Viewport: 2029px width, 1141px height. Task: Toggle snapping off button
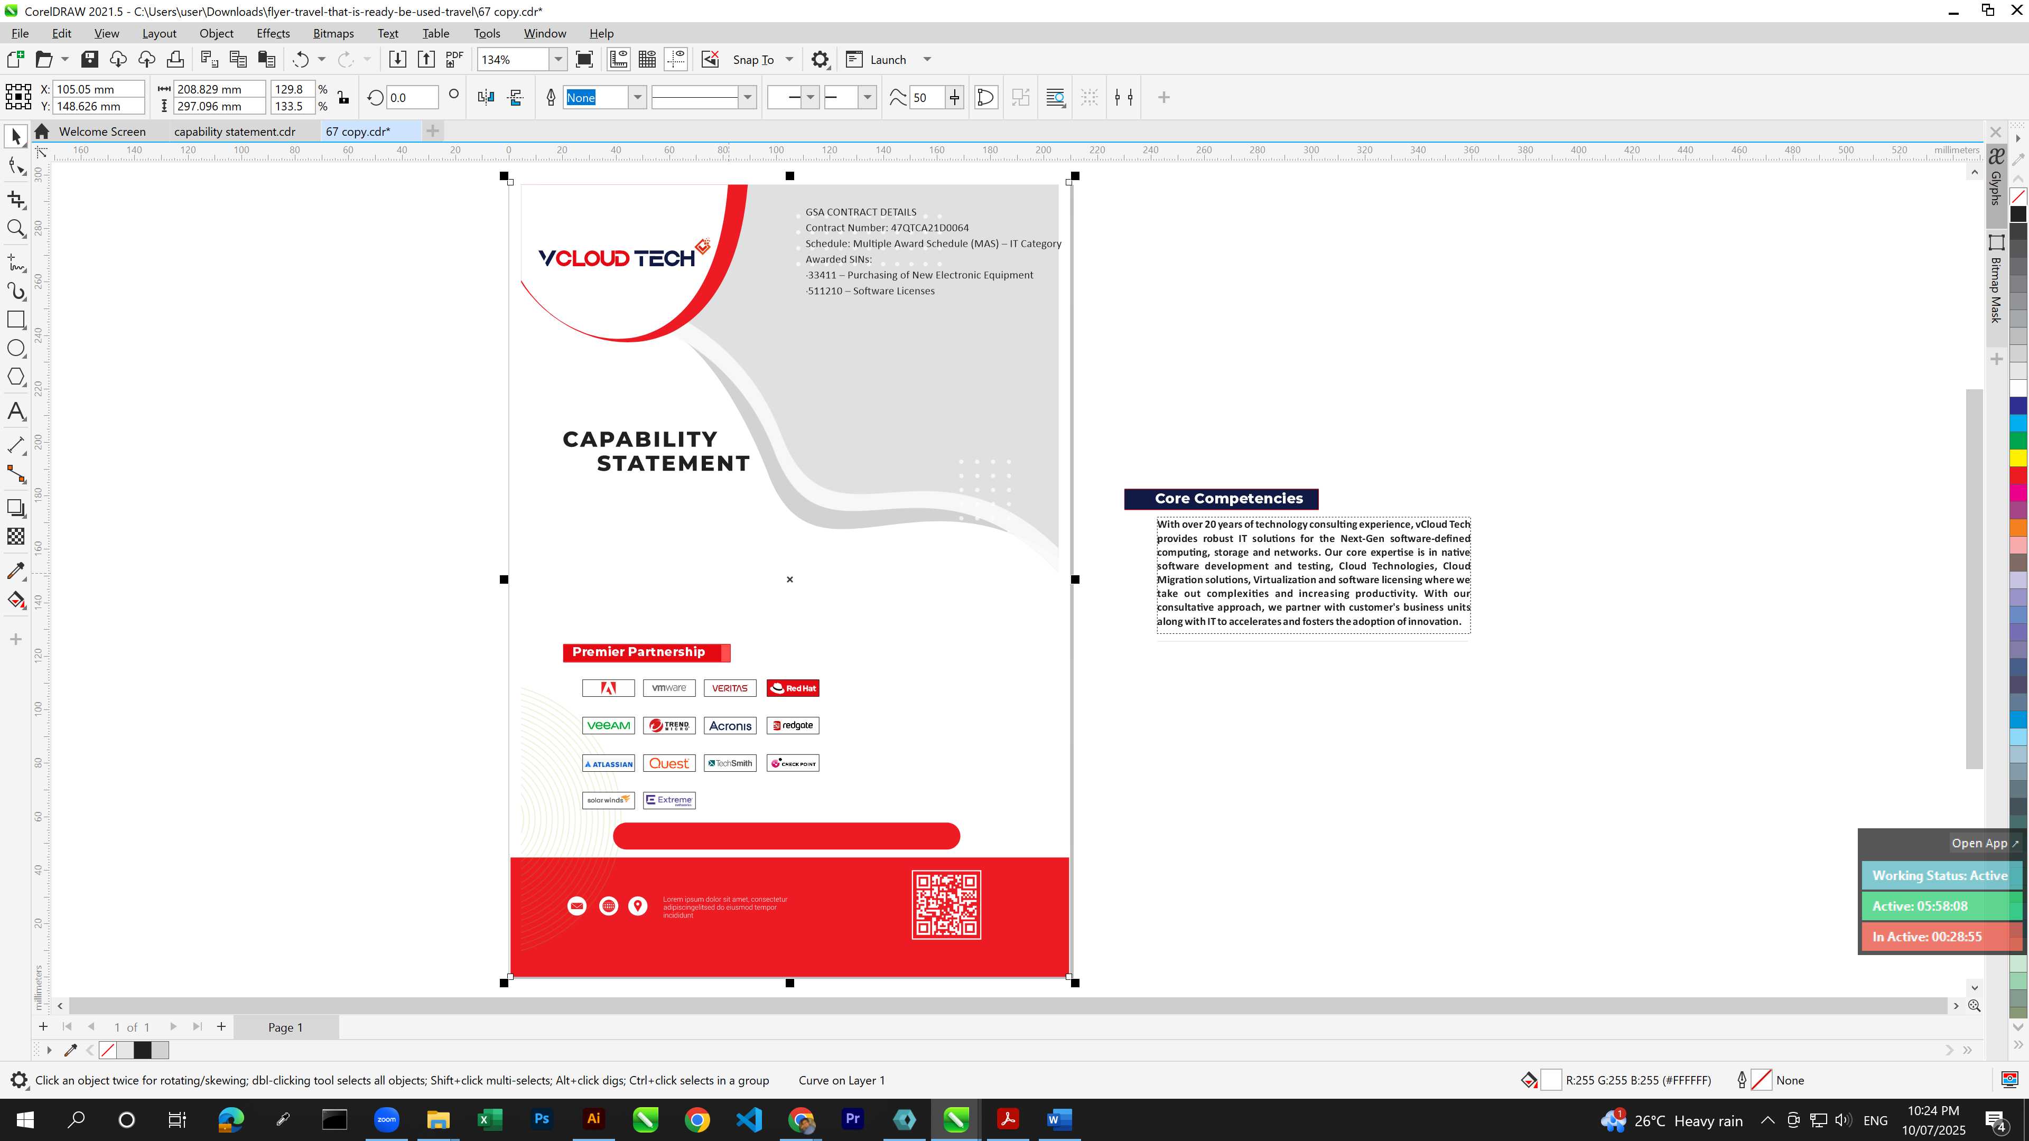pos(710,60)
